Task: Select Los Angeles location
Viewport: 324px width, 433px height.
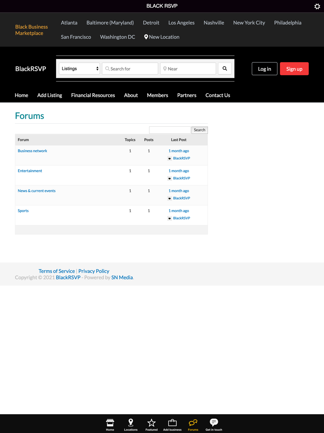Action: click(181, 23)
